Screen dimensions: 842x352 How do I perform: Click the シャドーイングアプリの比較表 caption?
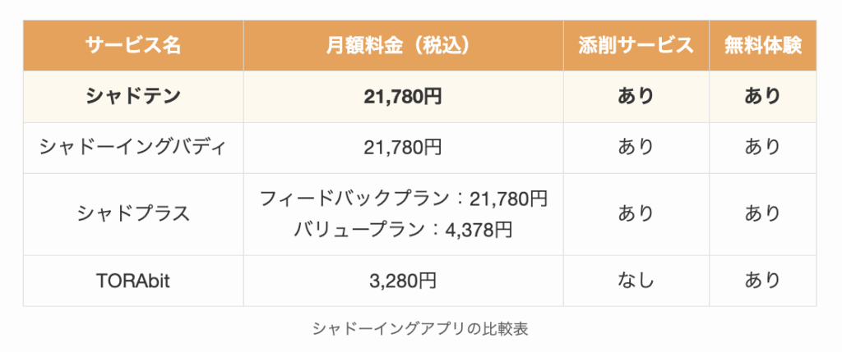420,329
